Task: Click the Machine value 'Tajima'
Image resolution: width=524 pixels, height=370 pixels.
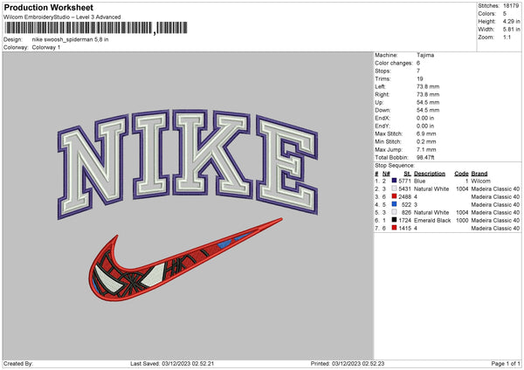Action: click(x=425, y=55)
